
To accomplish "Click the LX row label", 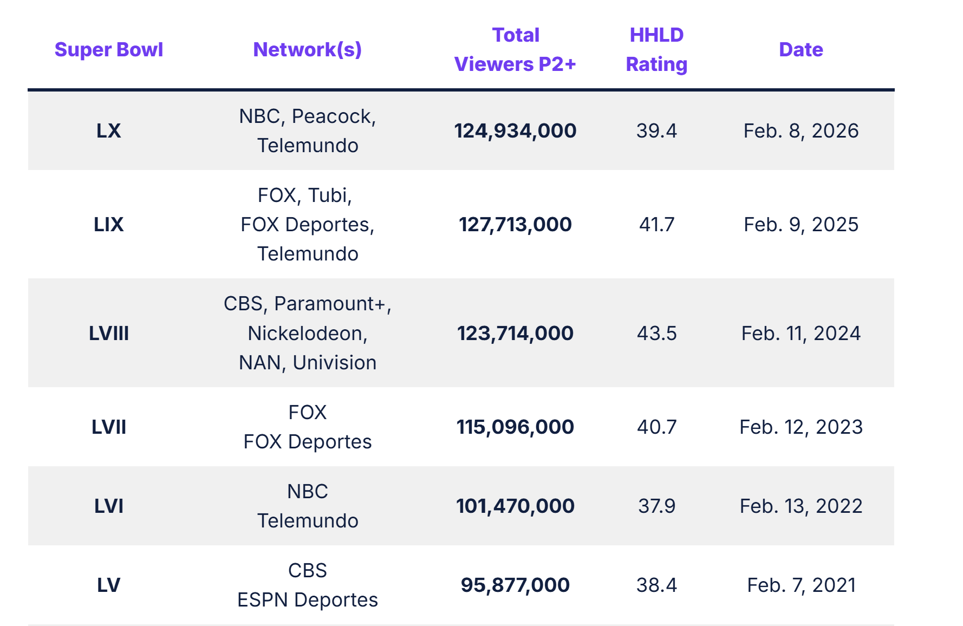I will [x=108, y=131].
